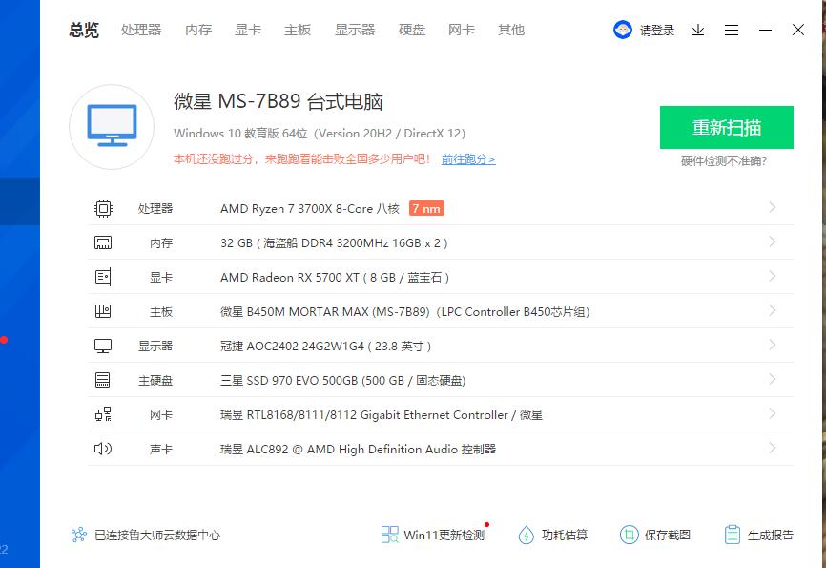The height and width of the screenshot is (568, 826).
Task: Click the graphics card icon
Action: point(103,277)
